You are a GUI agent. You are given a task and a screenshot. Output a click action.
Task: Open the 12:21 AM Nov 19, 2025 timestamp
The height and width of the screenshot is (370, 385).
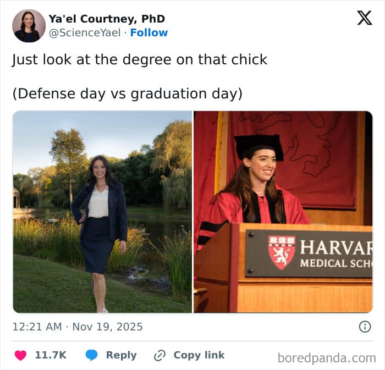click(x=78, y=327)
